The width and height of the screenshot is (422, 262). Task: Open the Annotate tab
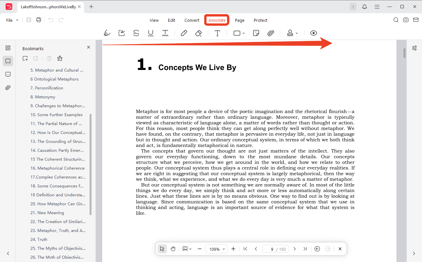click(x=217, y=20)
